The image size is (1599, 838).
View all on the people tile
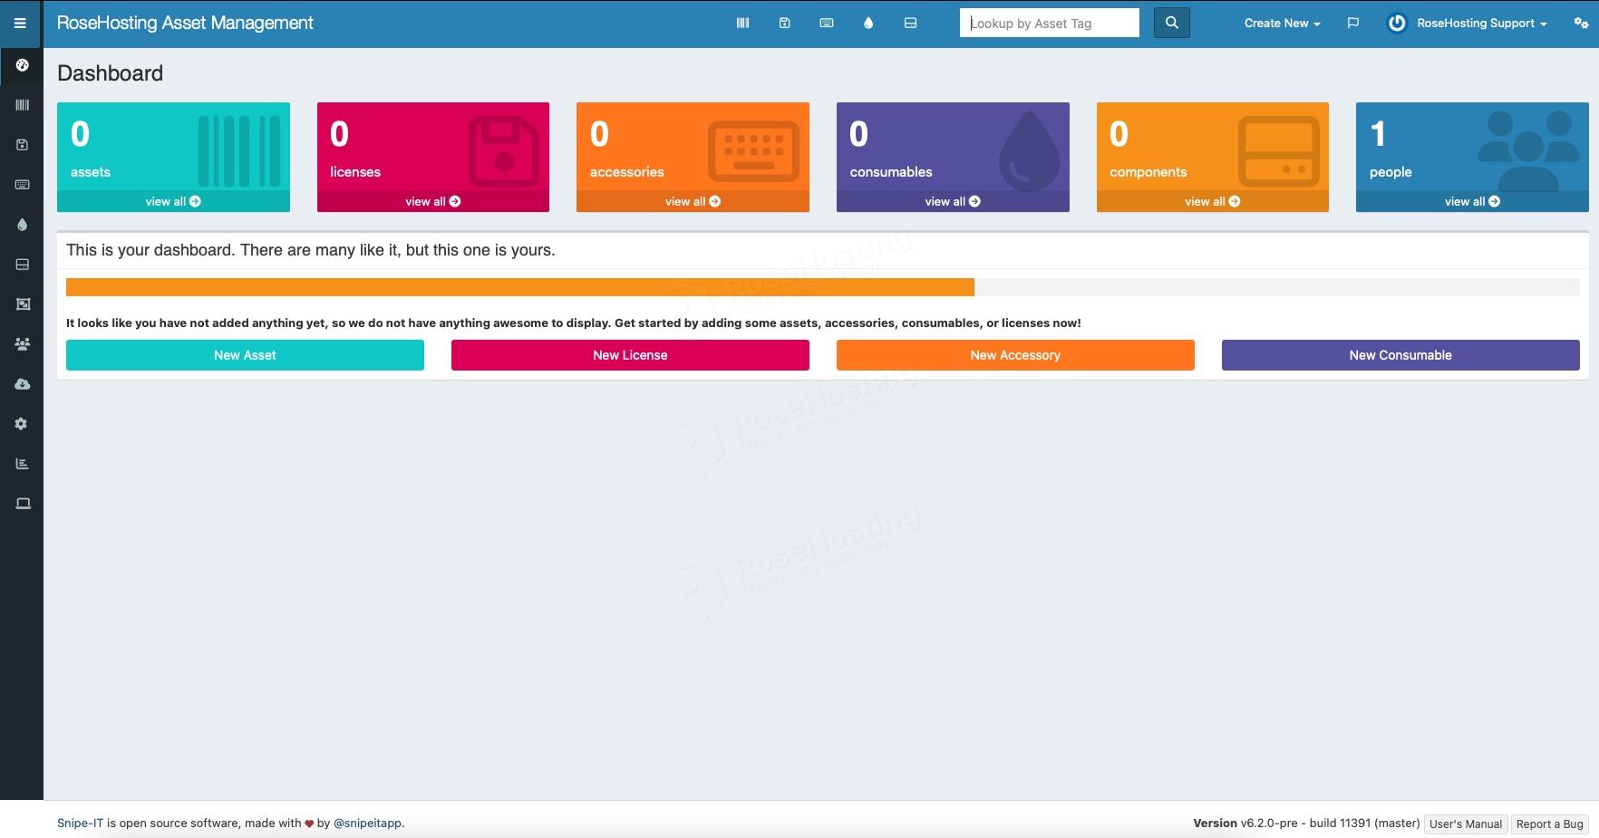tap(1471, 201)
